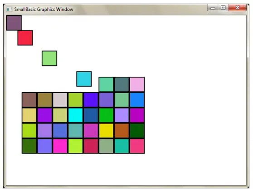This screenshot has width=253, height=192.
Task: Click the light pink square in the grid
Action: pyautogui.click(x=137, y=84)
